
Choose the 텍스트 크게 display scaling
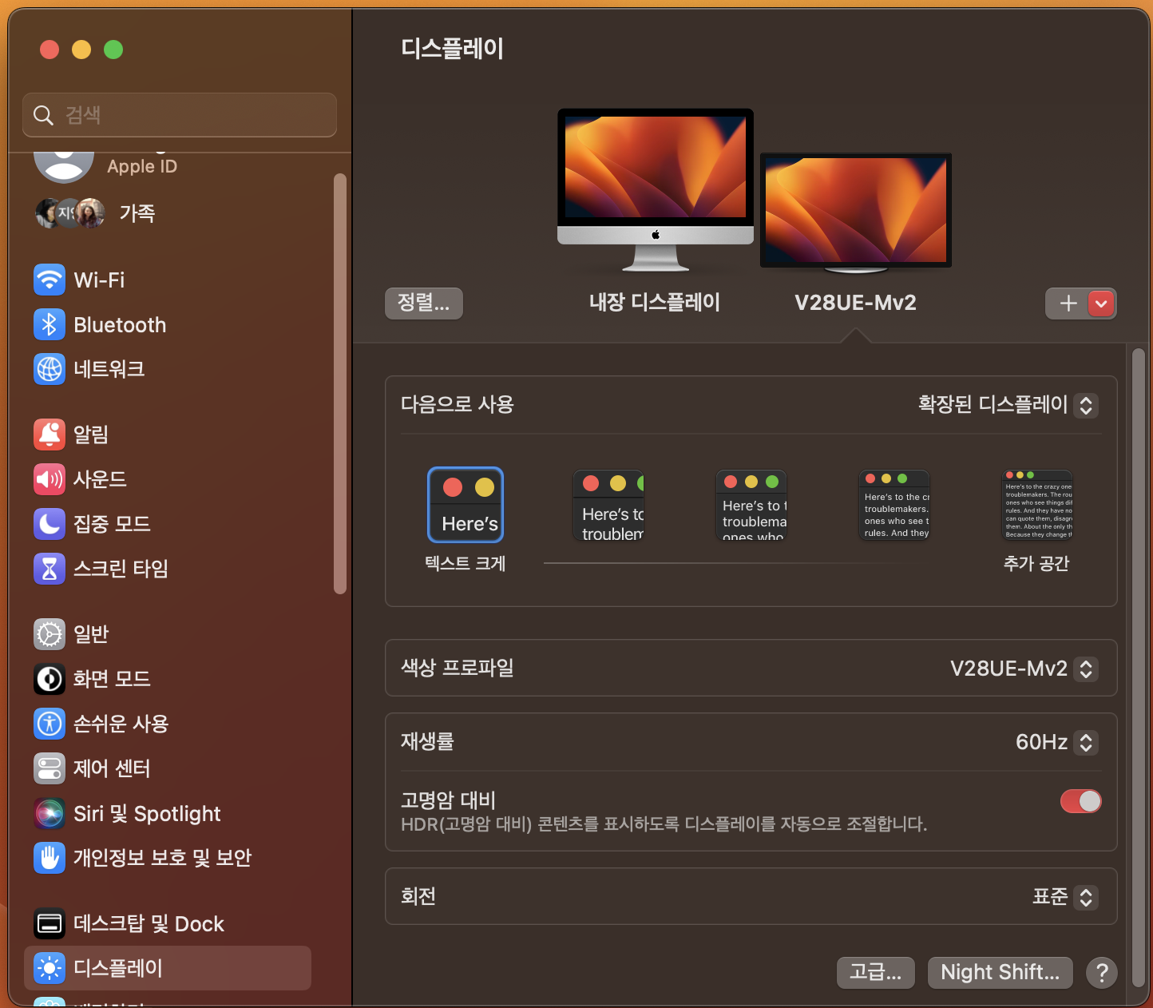pyautogui.click(x=466, y=505)
